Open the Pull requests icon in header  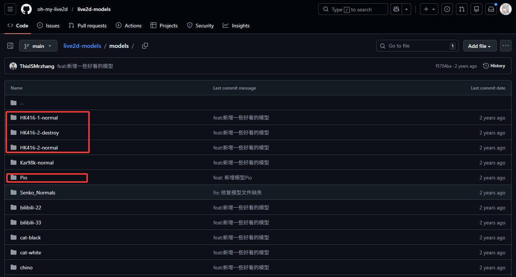(462, 9)
